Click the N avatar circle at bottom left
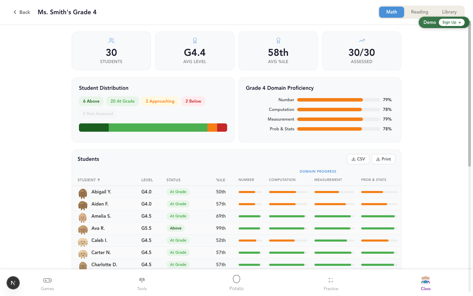This screenshot has width=473, height=296. click(13, 283)
